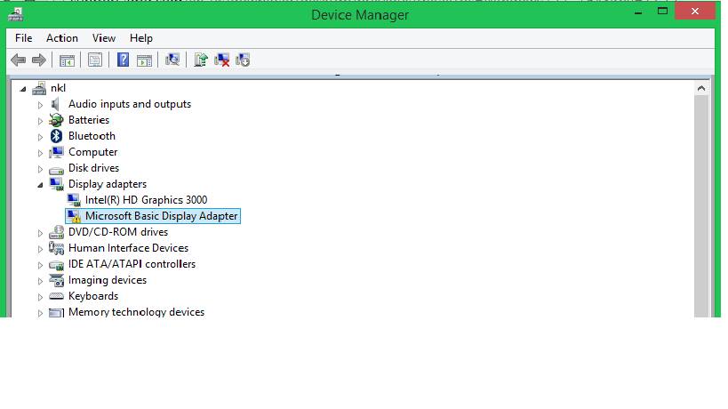The image size is (728, 409).
Task: Click the Audio inputs speaker icon
Action: pos(56,104)
